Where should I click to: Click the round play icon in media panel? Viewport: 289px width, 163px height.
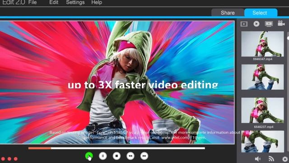tap(256, 24)
